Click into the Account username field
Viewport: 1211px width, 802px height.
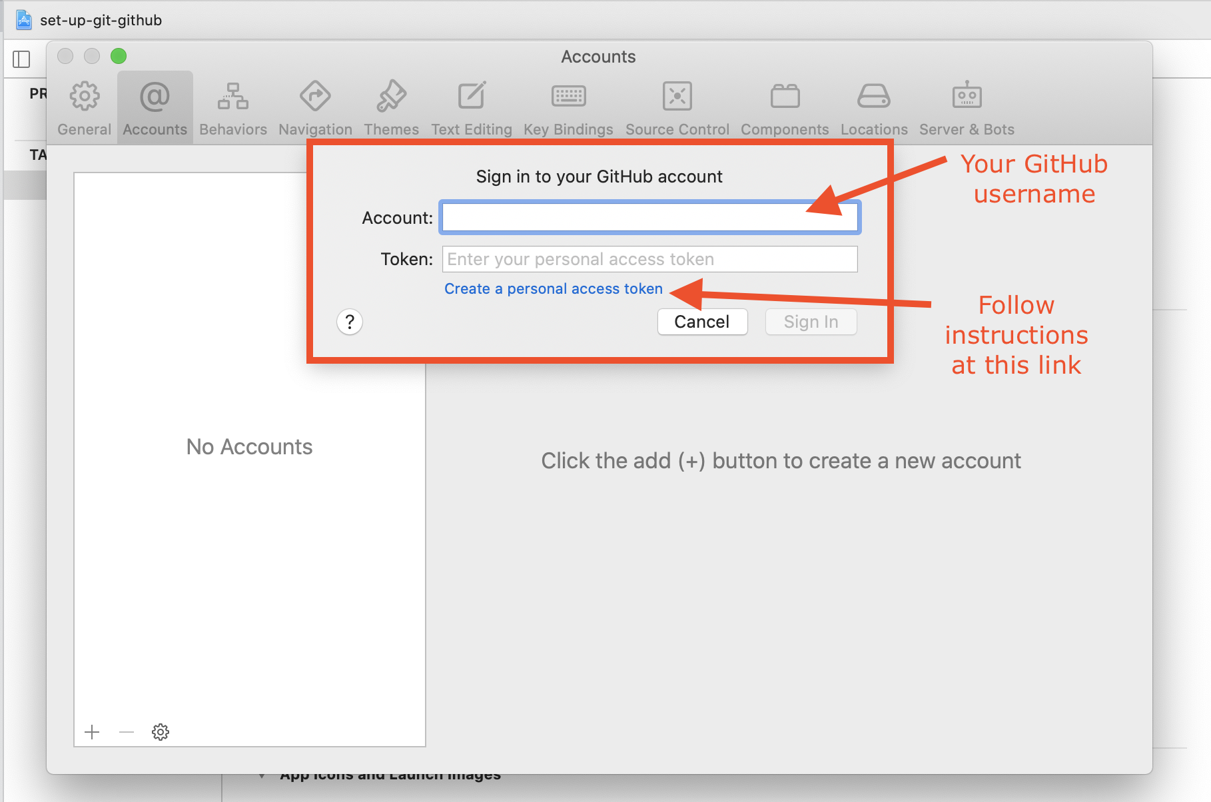(x=650, y=217)
